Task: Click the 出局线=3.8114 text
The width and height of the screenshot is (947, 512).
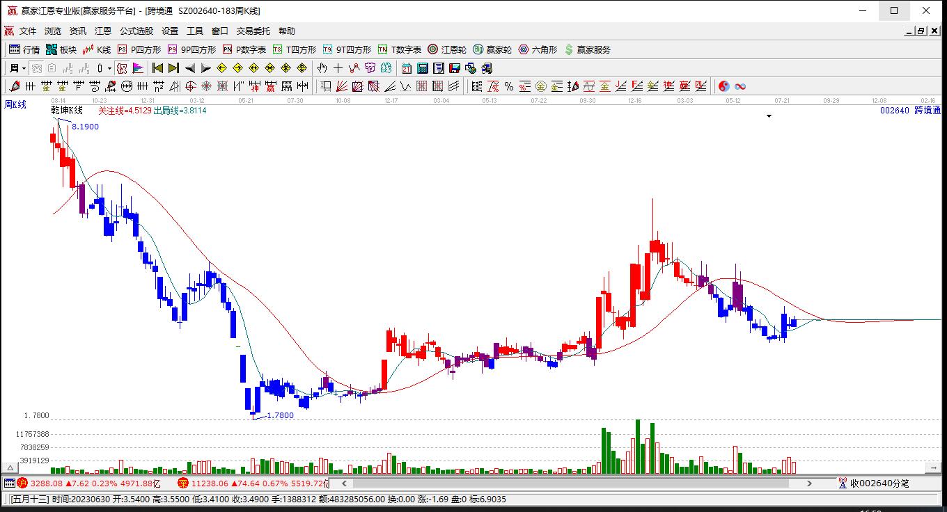Action: pos(180,110)
